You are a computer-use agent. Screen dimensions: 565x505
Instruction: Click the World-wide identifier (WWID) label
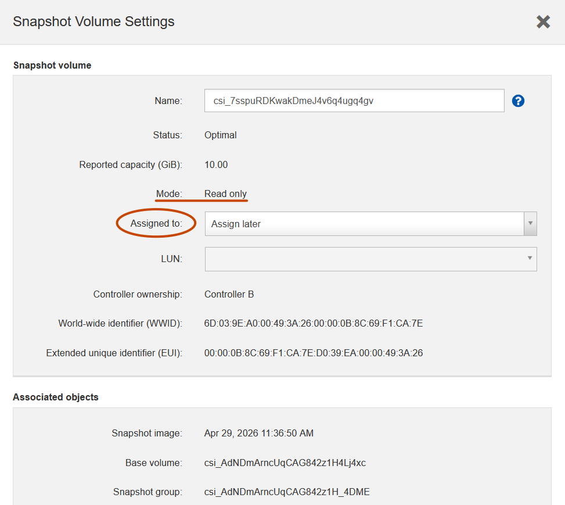(120, 323)
